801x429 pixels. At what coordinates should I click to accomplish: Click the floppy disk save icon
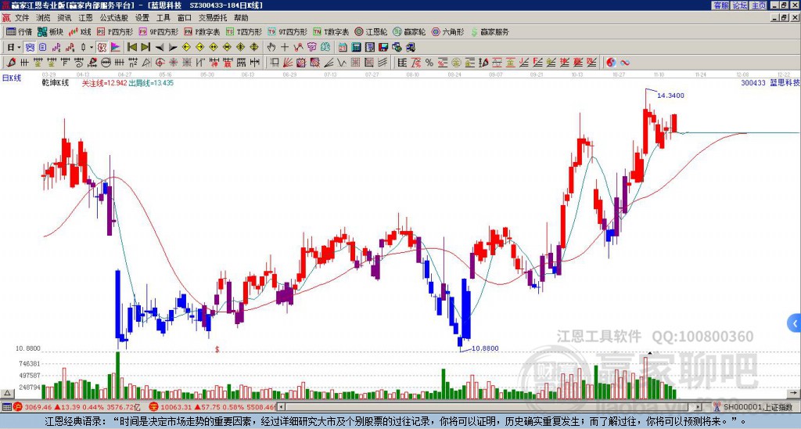[x=383, y=48]
